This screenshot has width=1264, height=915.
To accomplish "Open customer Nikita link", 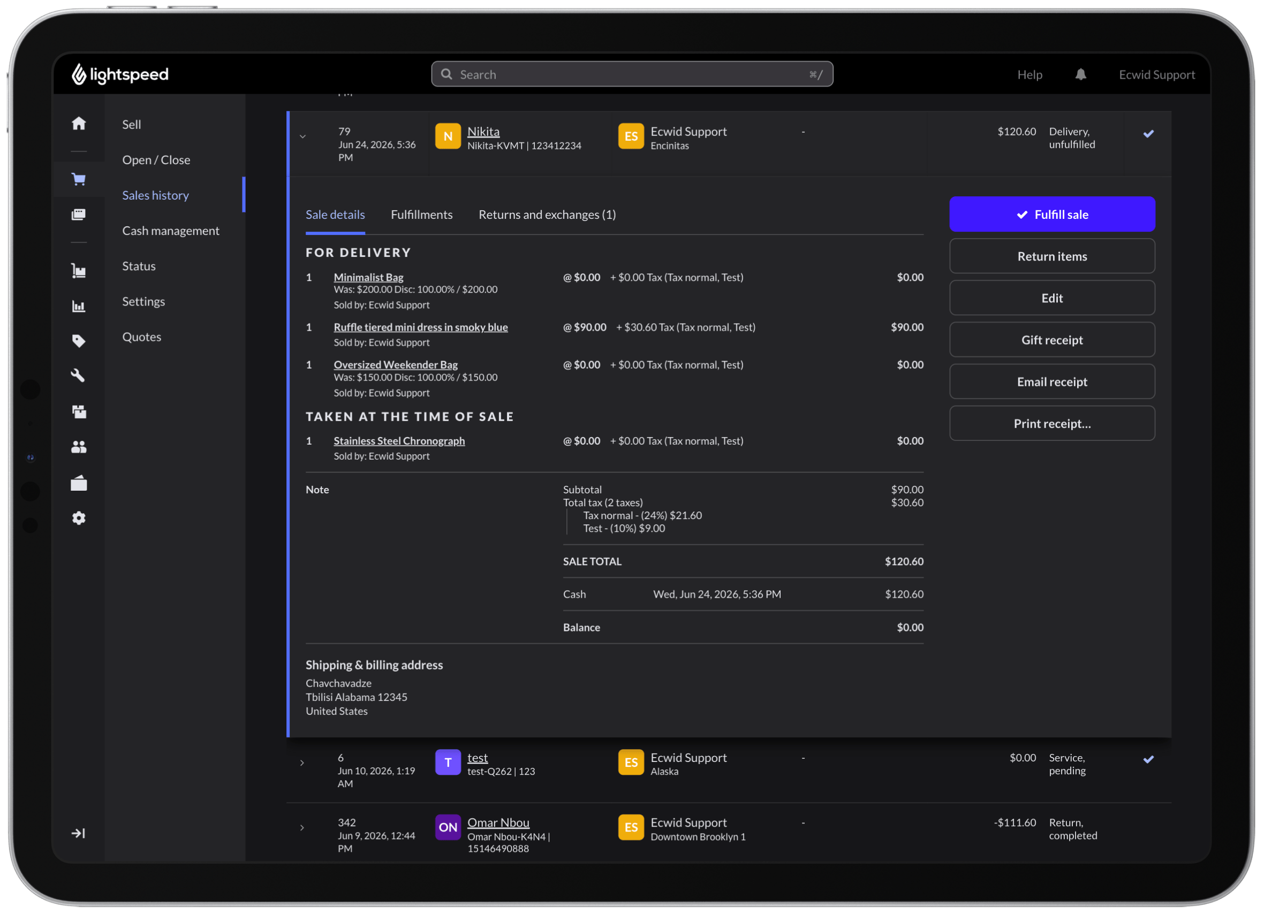I will (484, 132).
